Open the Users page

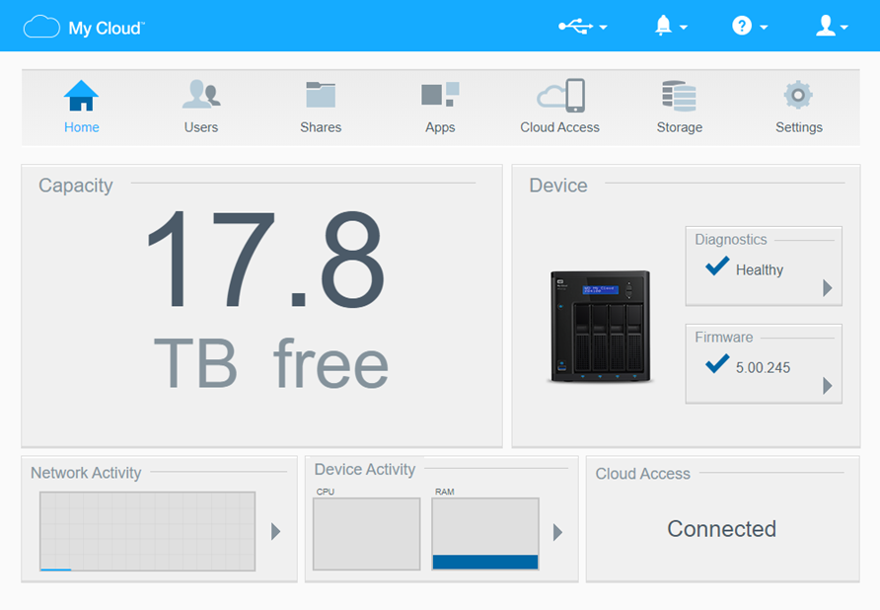(201, 104)
